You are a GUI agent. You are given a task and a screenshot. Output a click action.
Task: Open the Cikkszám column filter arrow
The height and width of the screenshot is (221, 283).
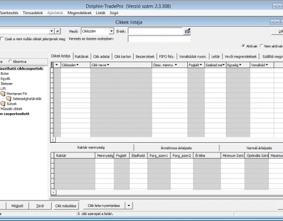(77, 65)
